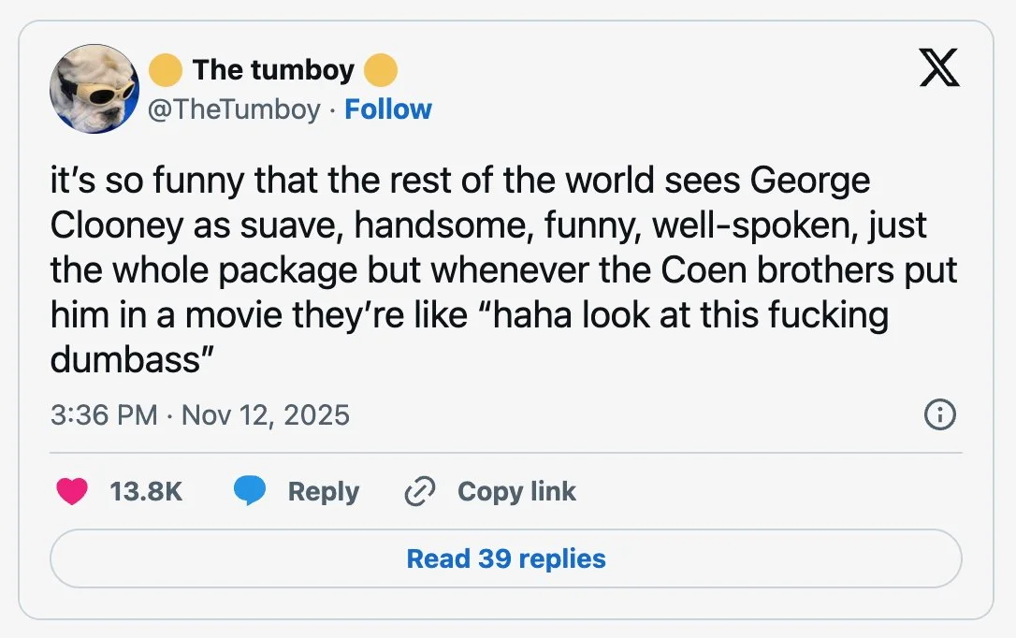Open the info circle icon
Image resolution: width=1016 pixels, height=638 pixels.
939,414
